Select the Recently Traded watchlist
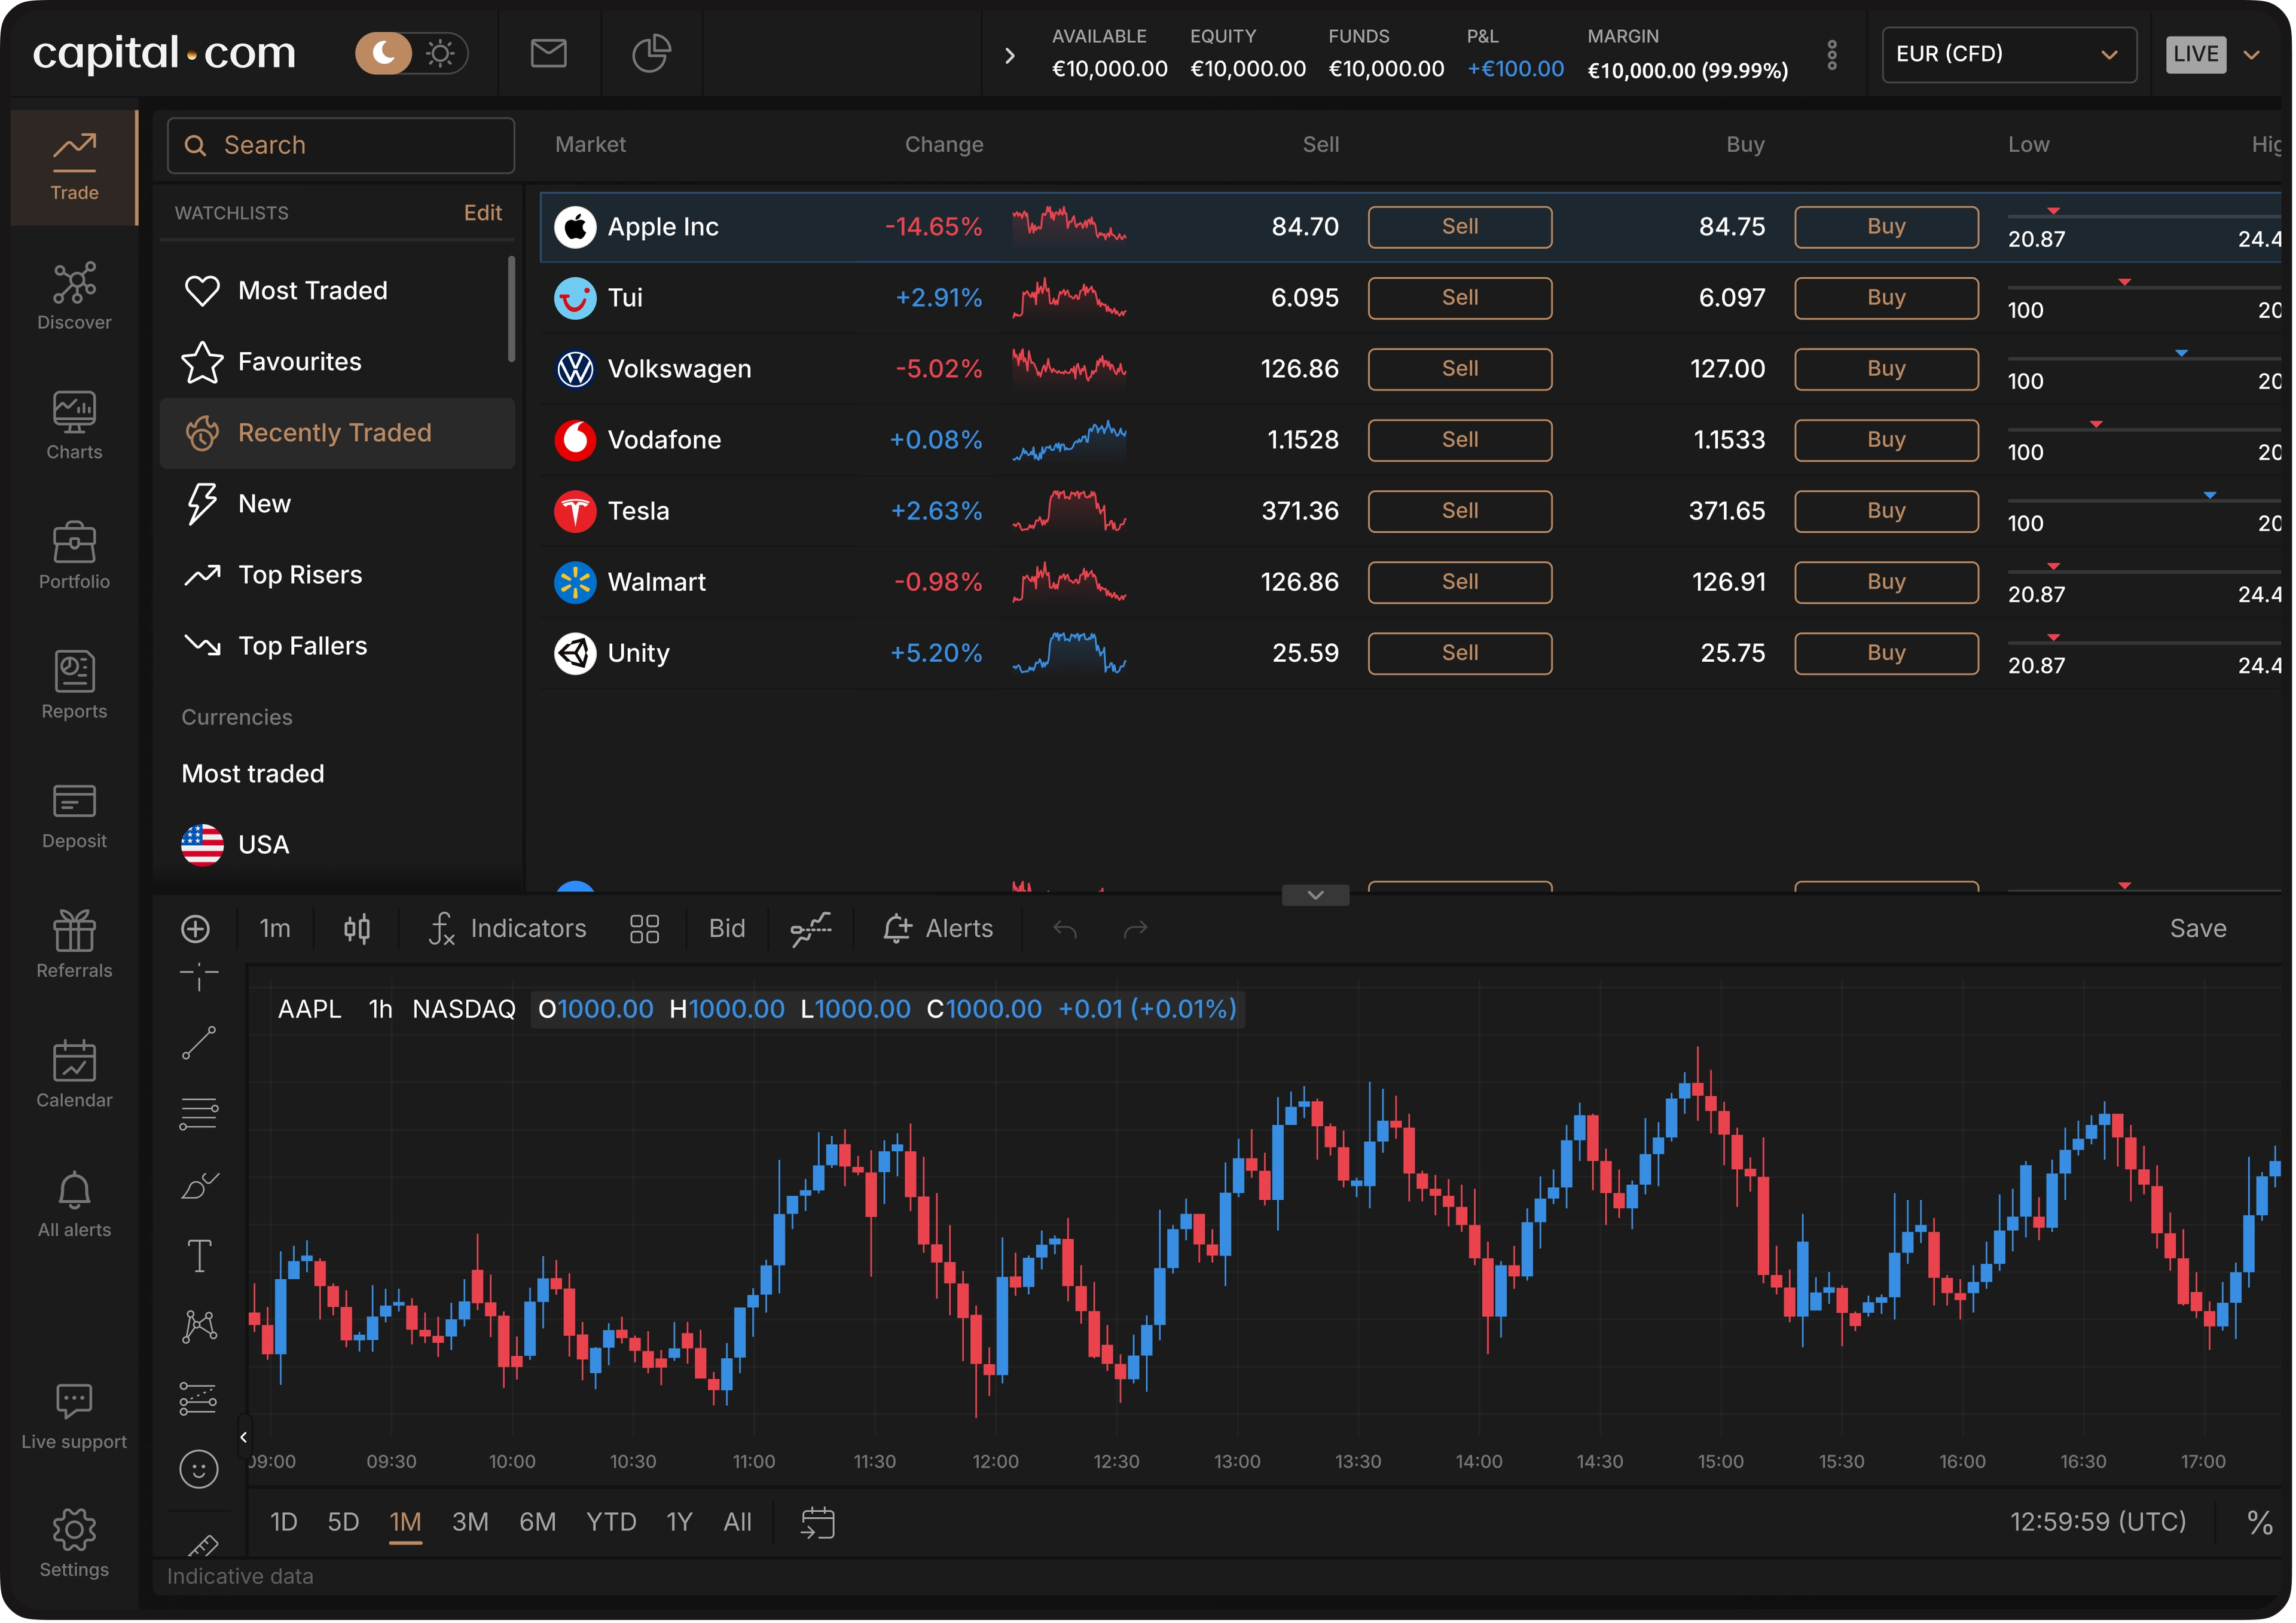This screenshot has width=2296, height=1623. [x=338, y=434]
